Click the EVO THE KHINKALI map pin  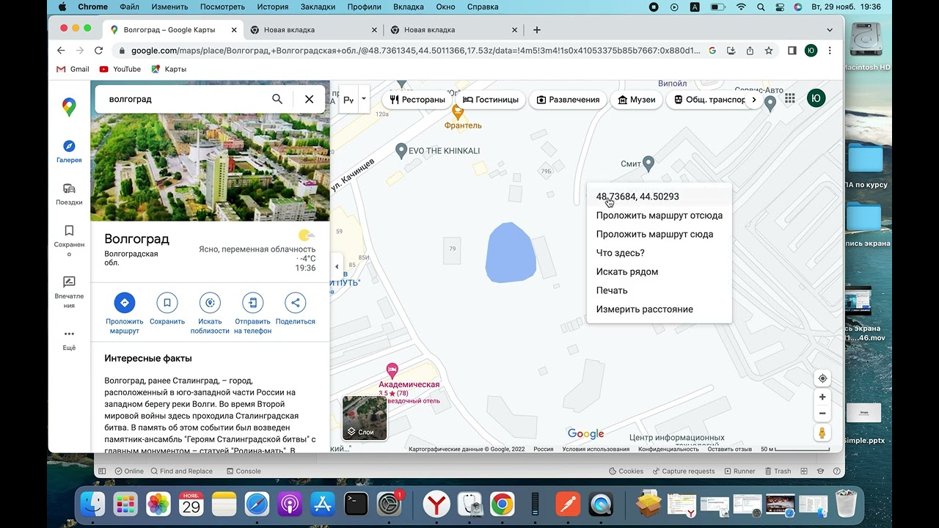[x=401, y=150]
